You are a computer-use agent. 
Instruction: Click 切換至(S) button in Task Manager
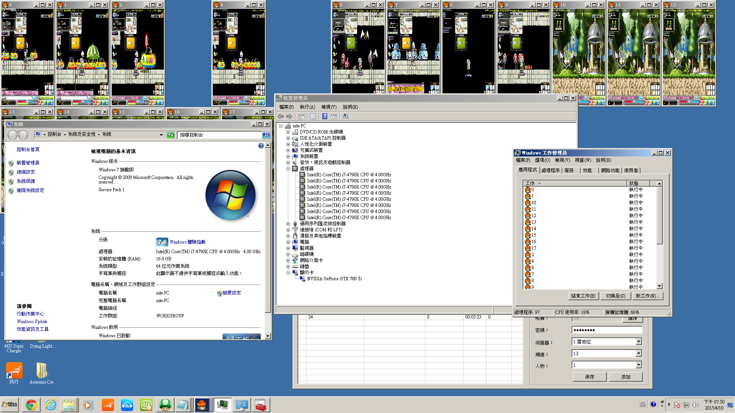[x=616, y=296]
